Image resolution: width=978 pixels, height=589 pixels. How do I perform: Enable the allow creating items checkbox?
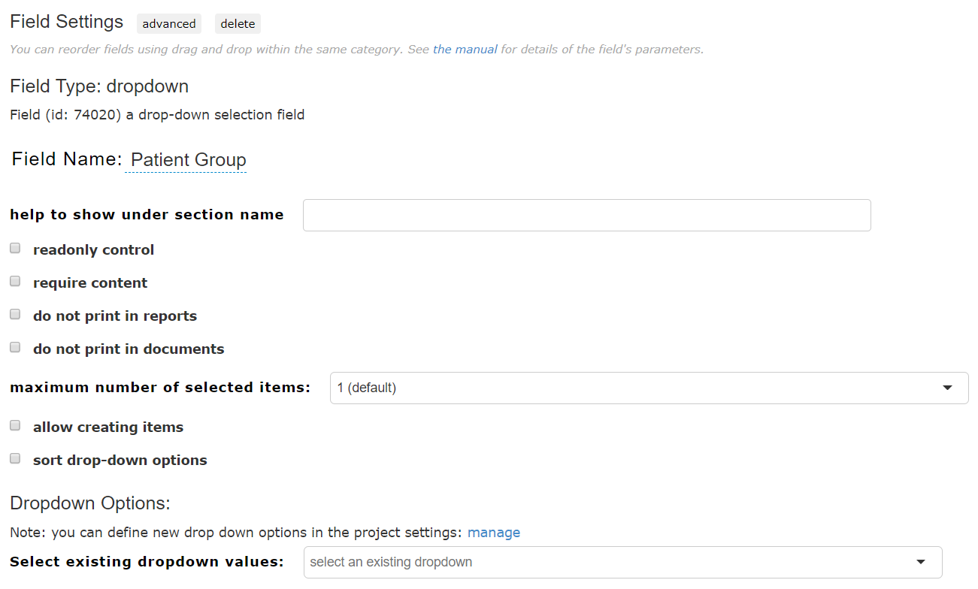coord(15,425)
